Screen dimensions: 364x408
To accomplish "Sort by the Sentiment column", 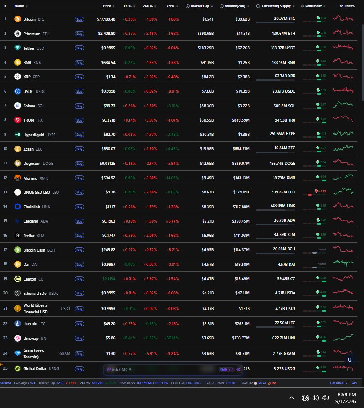I will coord(315,6).
